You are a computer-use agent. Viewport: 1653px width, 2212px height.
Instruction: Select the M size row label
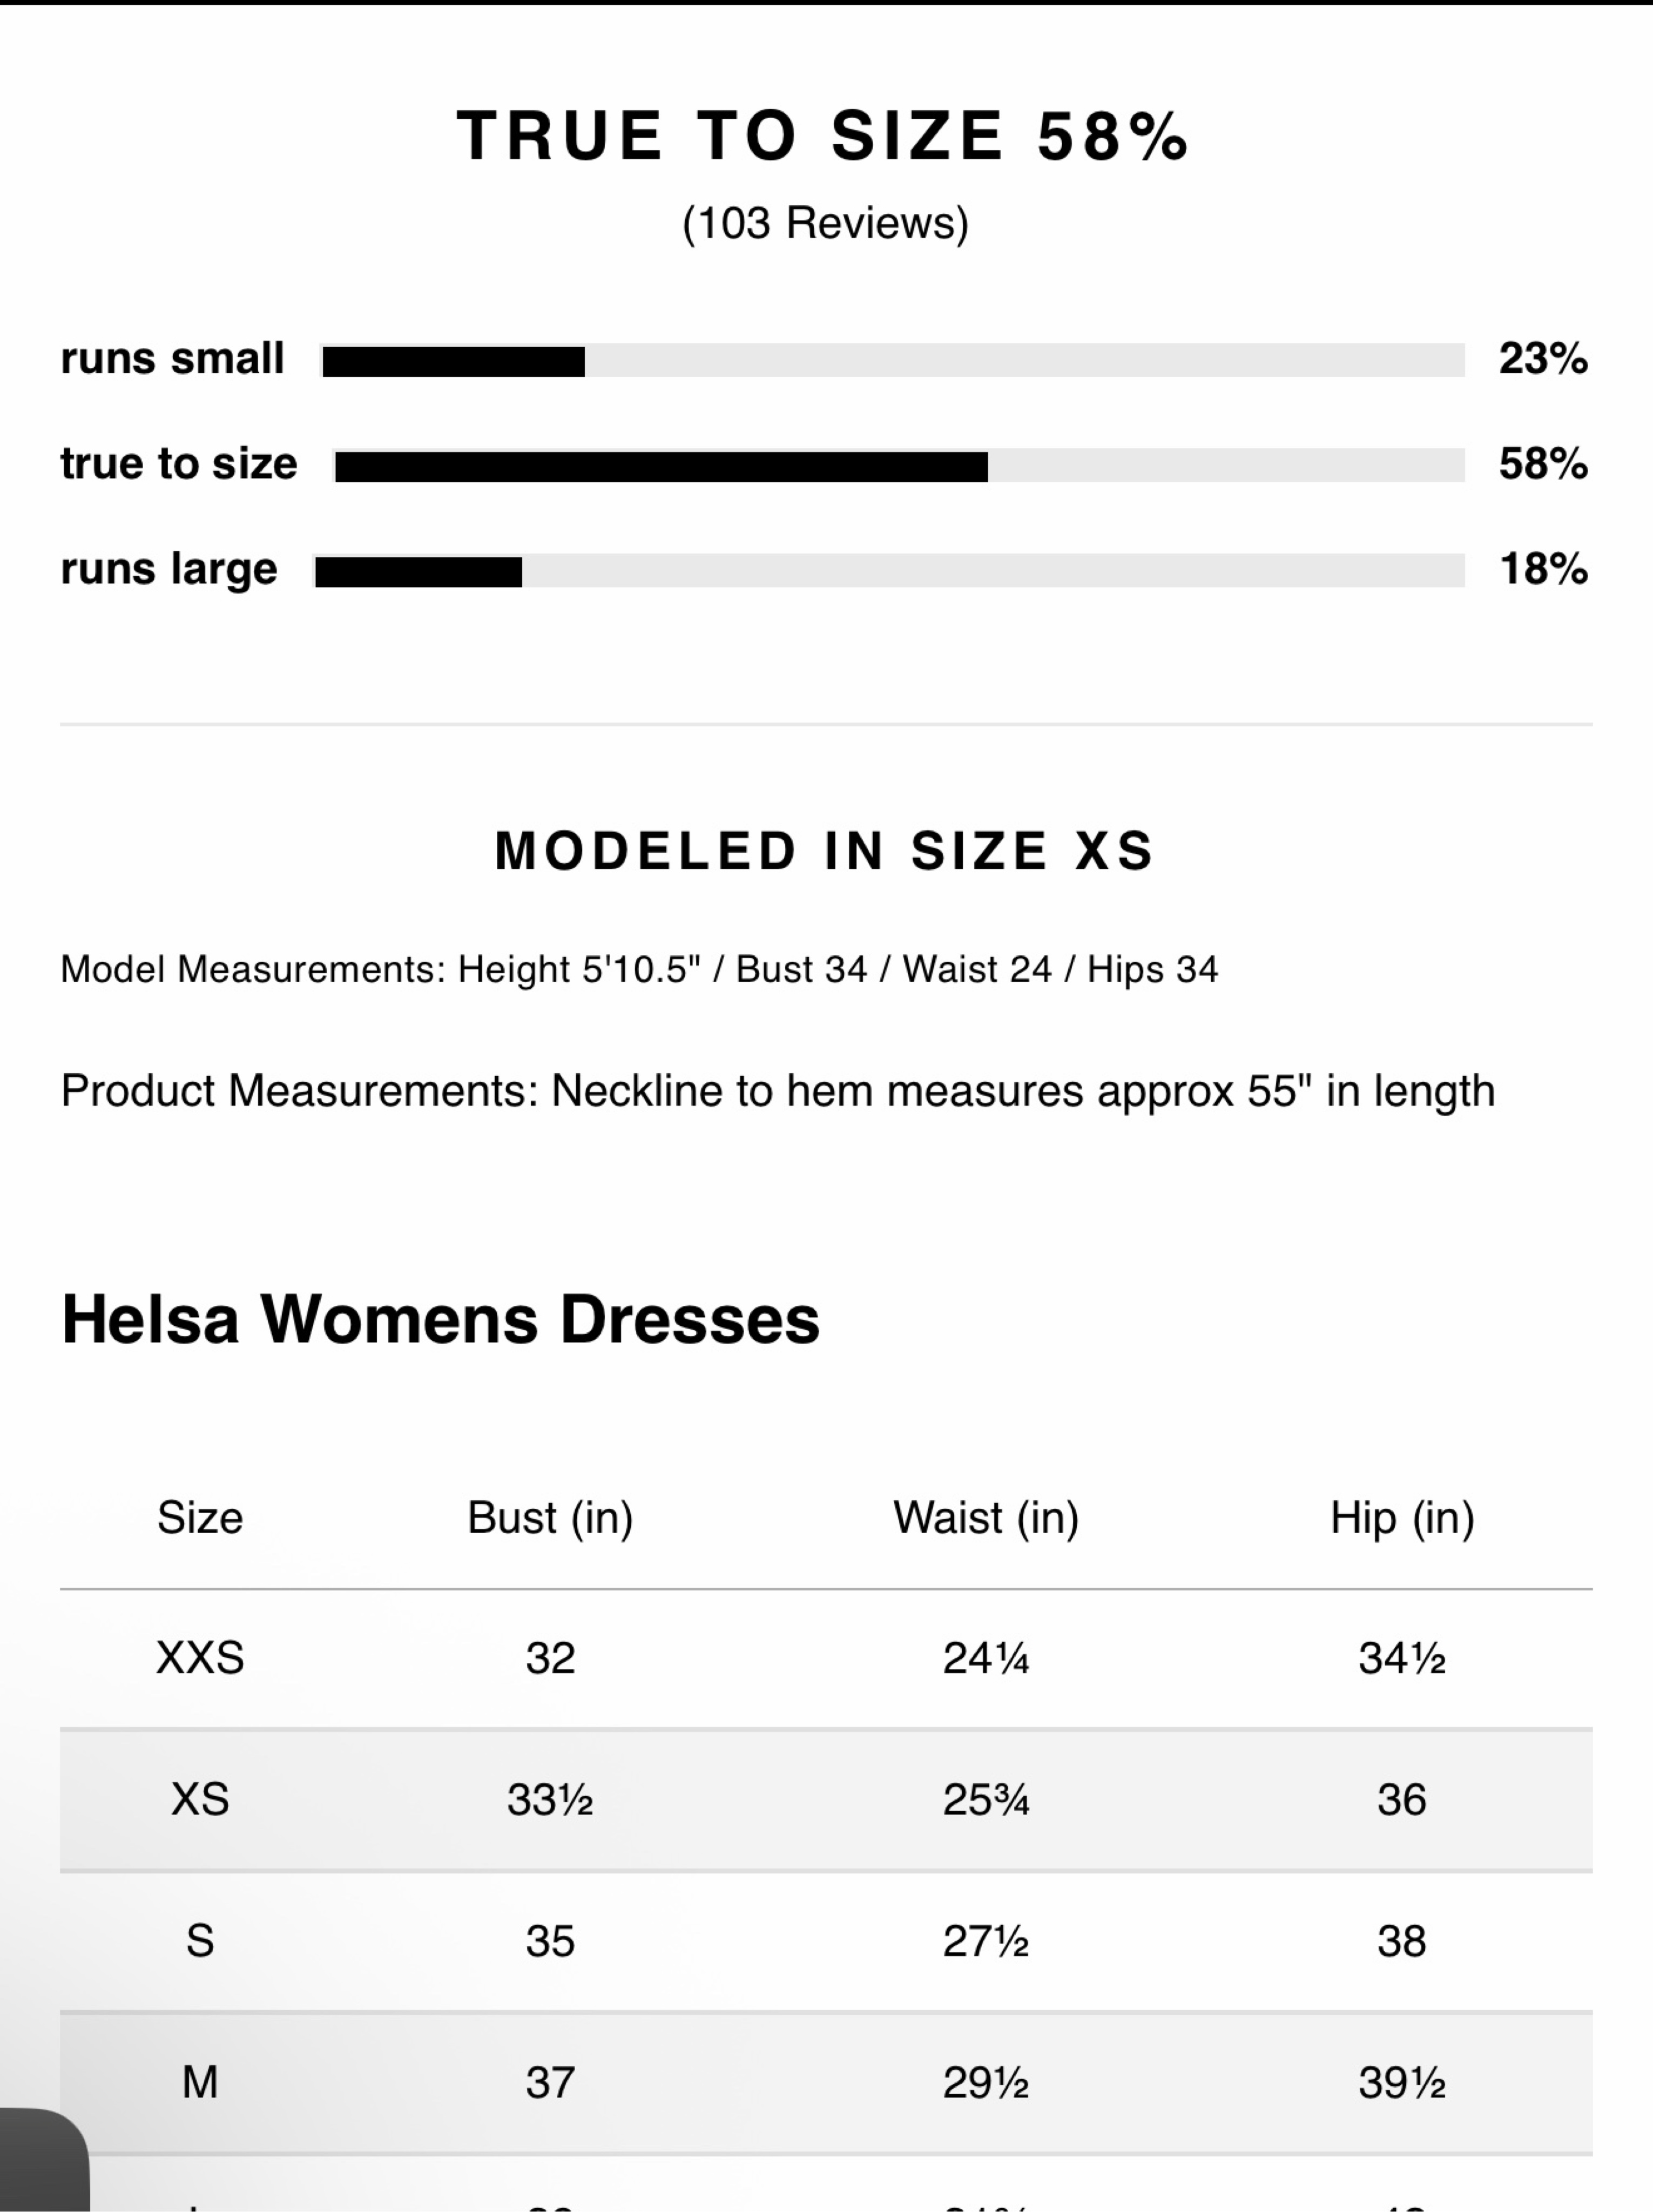[200, 2083]
